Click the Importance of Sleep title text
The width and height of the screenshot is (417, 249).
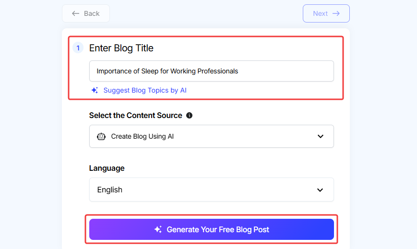[167, 71]
